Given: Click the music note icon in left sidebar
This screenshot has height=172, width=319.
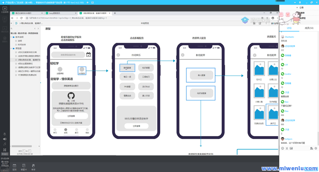Looking at the screenshot, I should (x=5, y=144).
